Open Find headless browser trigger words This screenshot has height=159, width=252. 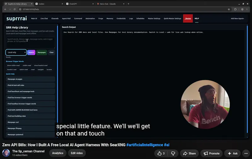click(30, 104)
